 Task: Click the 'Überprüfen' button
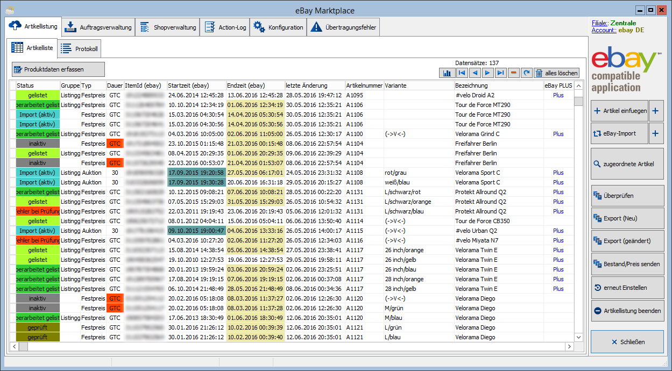pos(627,196)
